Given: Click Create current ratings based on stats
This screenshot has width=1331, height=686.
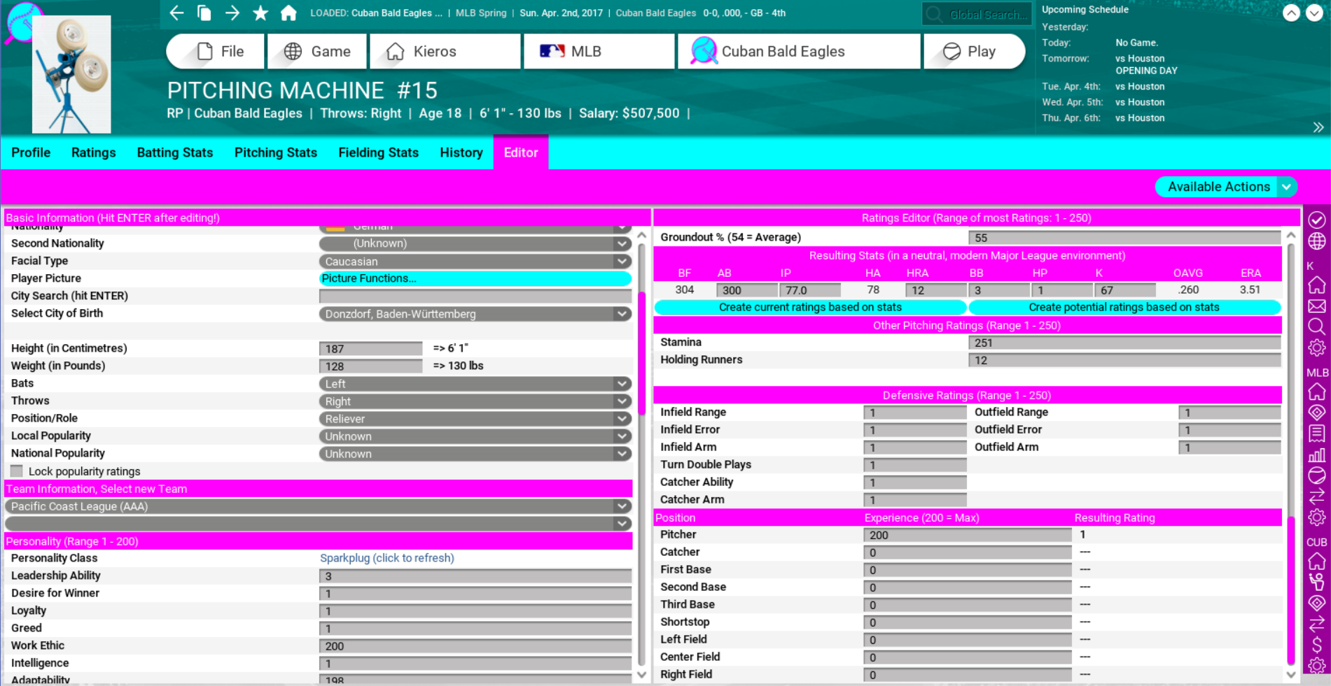Looking at the screenshot, I should 810,307.
